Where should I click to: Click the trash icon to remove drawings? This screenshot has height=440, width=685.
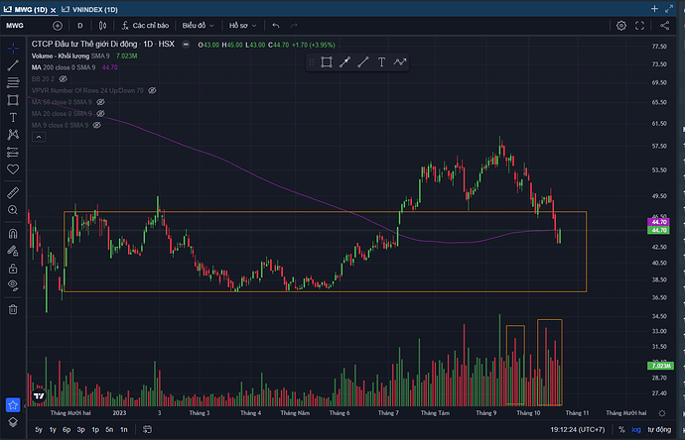[x=13, y=308]
